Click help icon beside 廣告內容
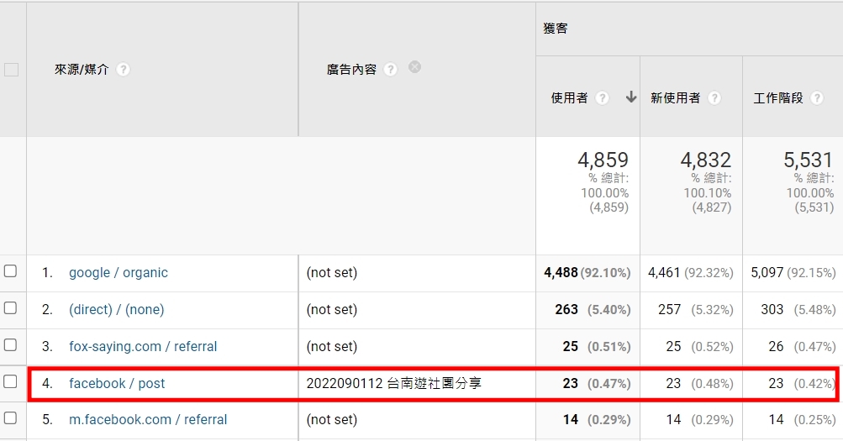 (x=390, y=70)
